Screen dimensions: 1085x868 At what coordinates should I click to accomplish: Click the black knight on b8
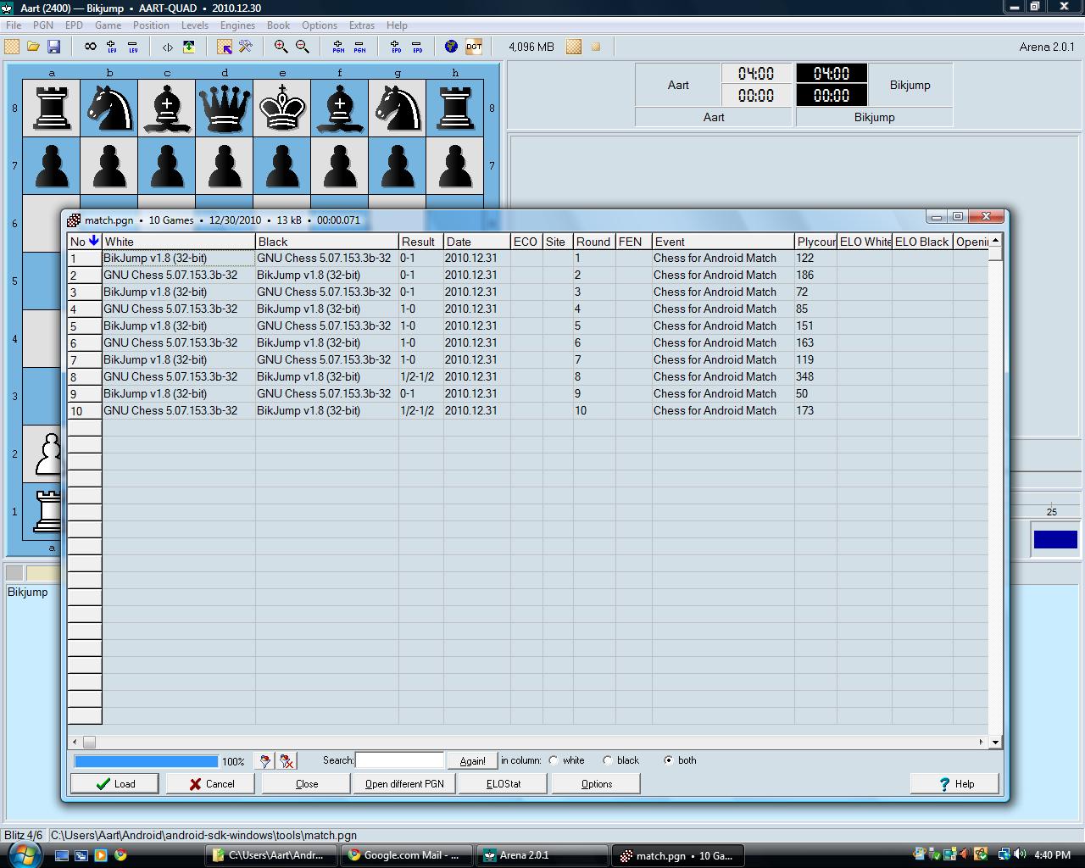[109, 108]
